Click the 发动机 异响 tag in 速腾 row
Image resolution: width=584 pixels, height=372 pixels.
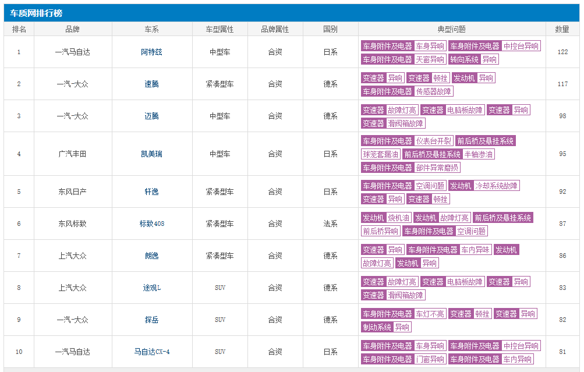tap(473, 78)
